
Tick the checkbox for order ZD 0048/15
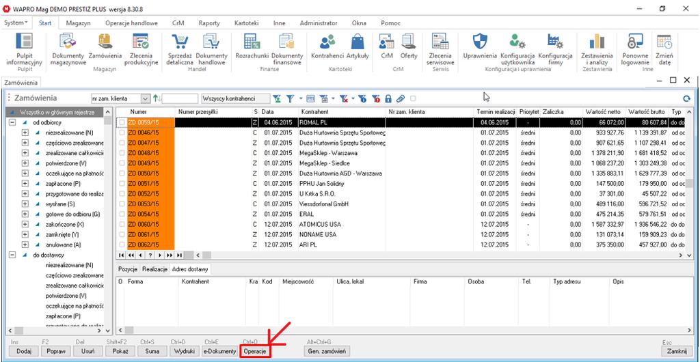click(x=122, y=153)
